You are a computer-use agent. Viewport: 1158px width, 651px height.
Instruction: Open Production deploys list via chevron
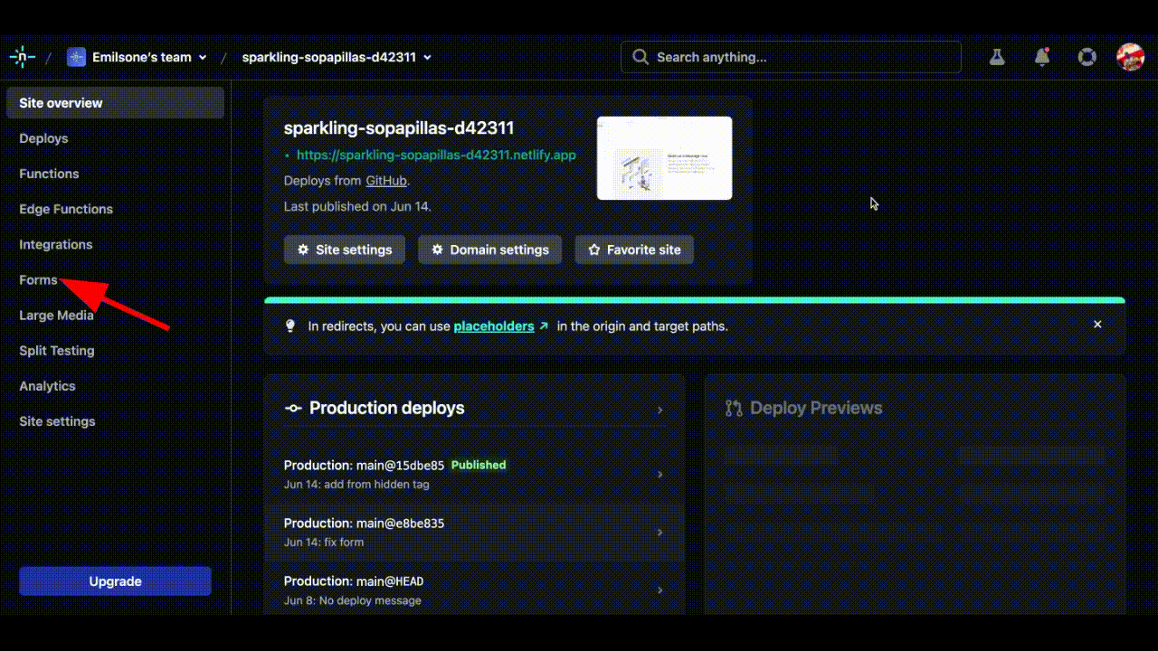[660, 410]
